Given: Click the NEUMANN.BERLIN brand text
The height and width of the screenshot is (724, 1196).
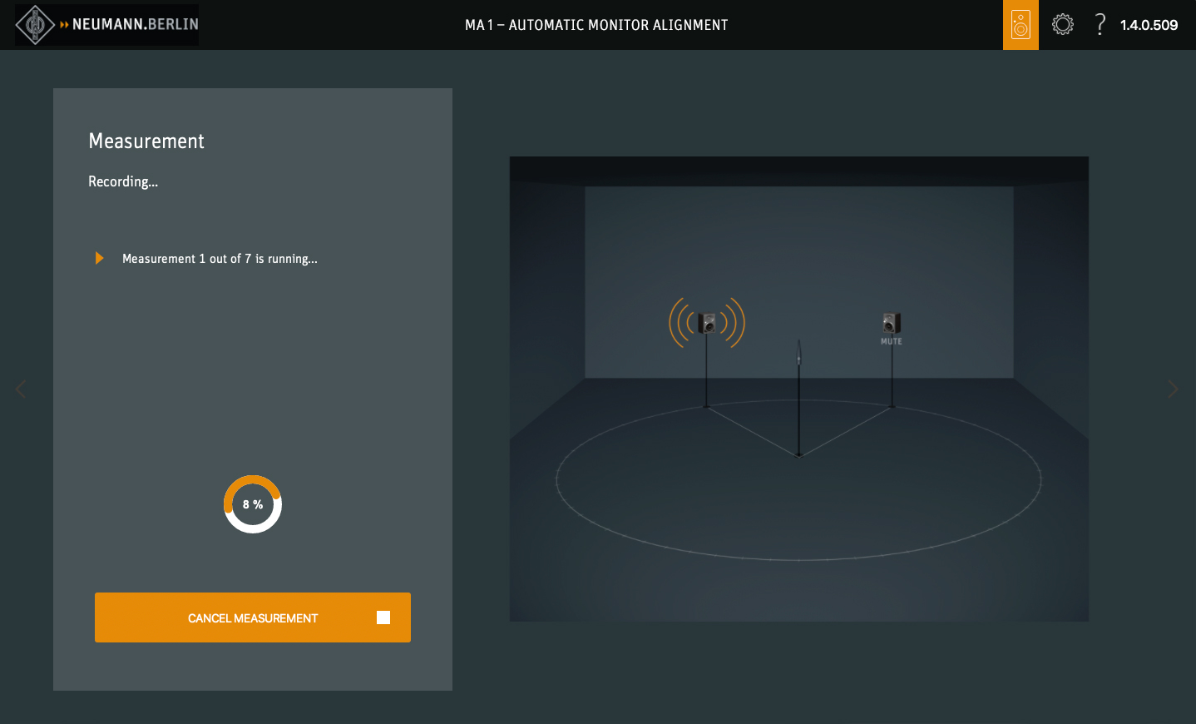Looking at the screenshot, I should click(136, 24).
